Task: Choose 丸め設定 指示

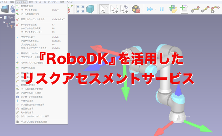Action: tap(41, 112)
